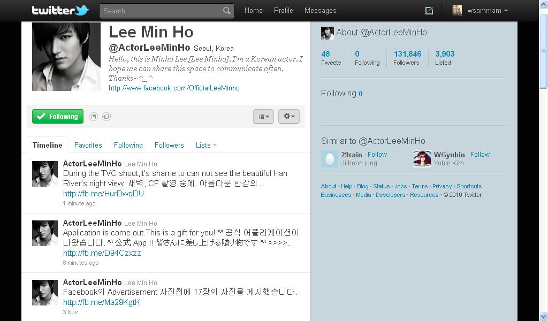Click small avatar beside About @ActorLeeMinHo
This screenshot has height=321, width=548.
tap(328, 33)
